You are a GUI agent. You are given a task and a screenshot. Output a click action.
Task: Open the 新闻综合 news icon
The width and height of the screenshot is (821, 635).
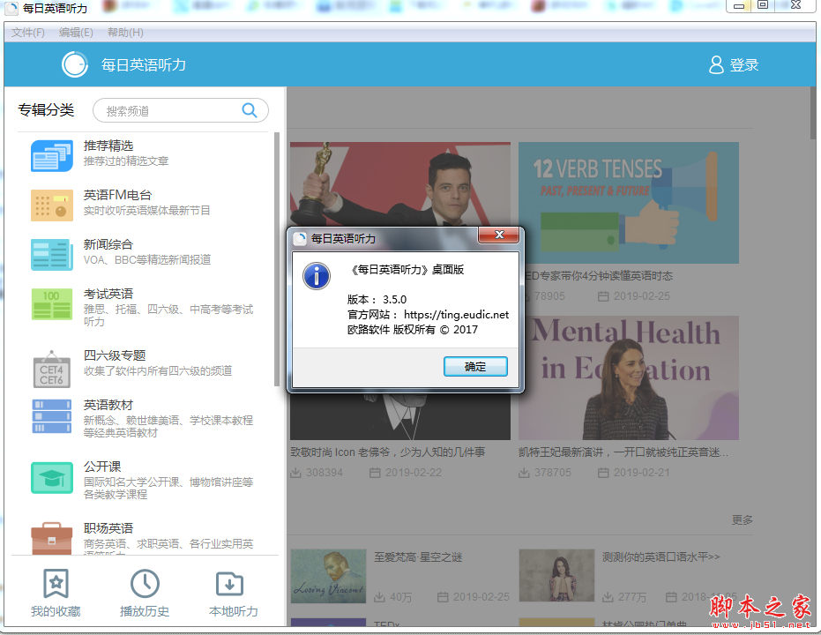point(52,254)
